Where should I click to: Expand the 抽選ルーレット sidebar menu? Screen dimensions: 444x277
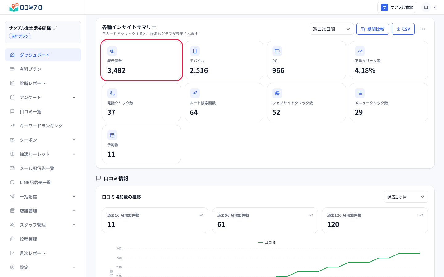(x=43, y=154)
